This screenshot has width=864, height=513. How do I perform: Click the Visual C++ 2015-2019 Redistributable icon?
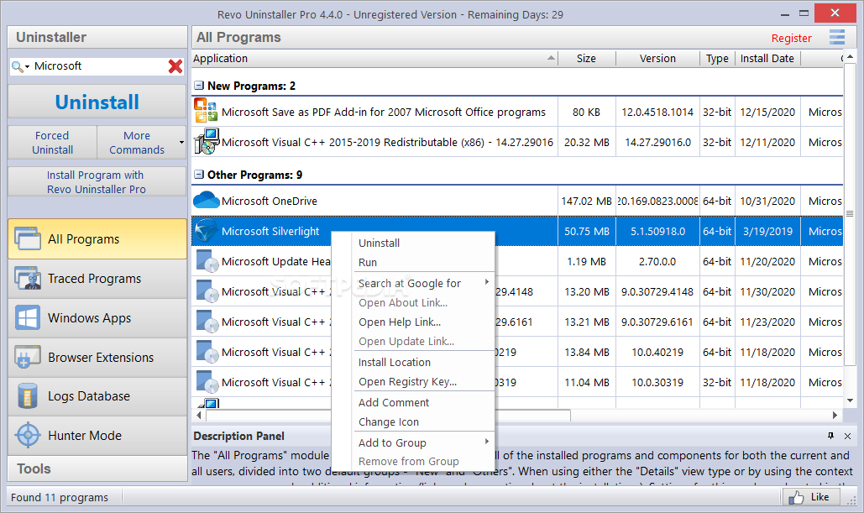click(x=207, y=141)
